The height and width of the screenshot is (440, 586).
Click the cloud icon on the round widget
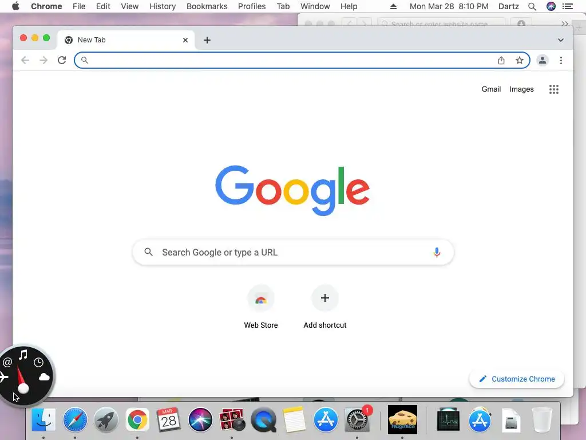coord(44,377)
